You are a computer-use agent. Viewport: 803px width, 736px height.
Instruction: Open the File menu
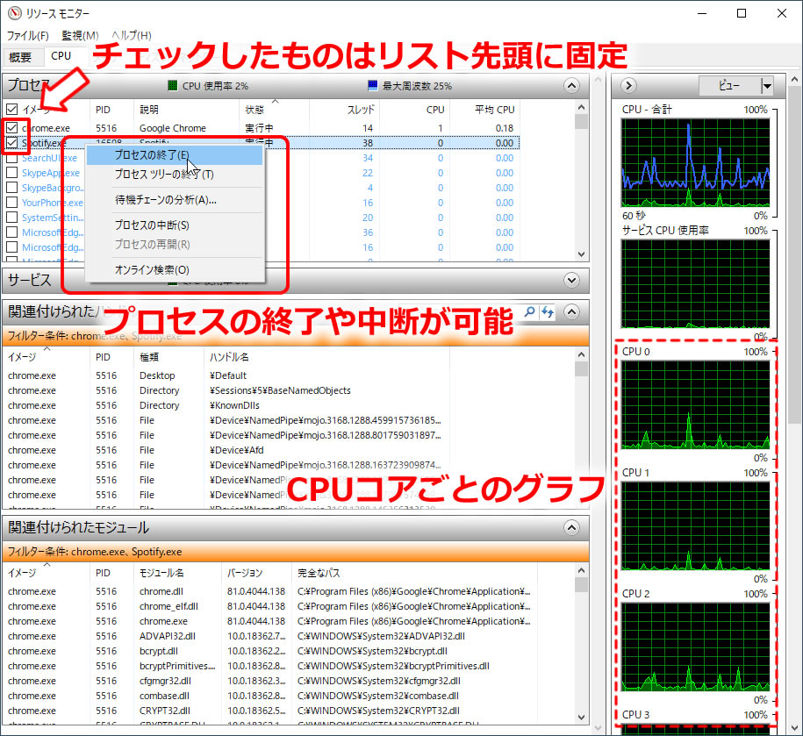[28, 35]
